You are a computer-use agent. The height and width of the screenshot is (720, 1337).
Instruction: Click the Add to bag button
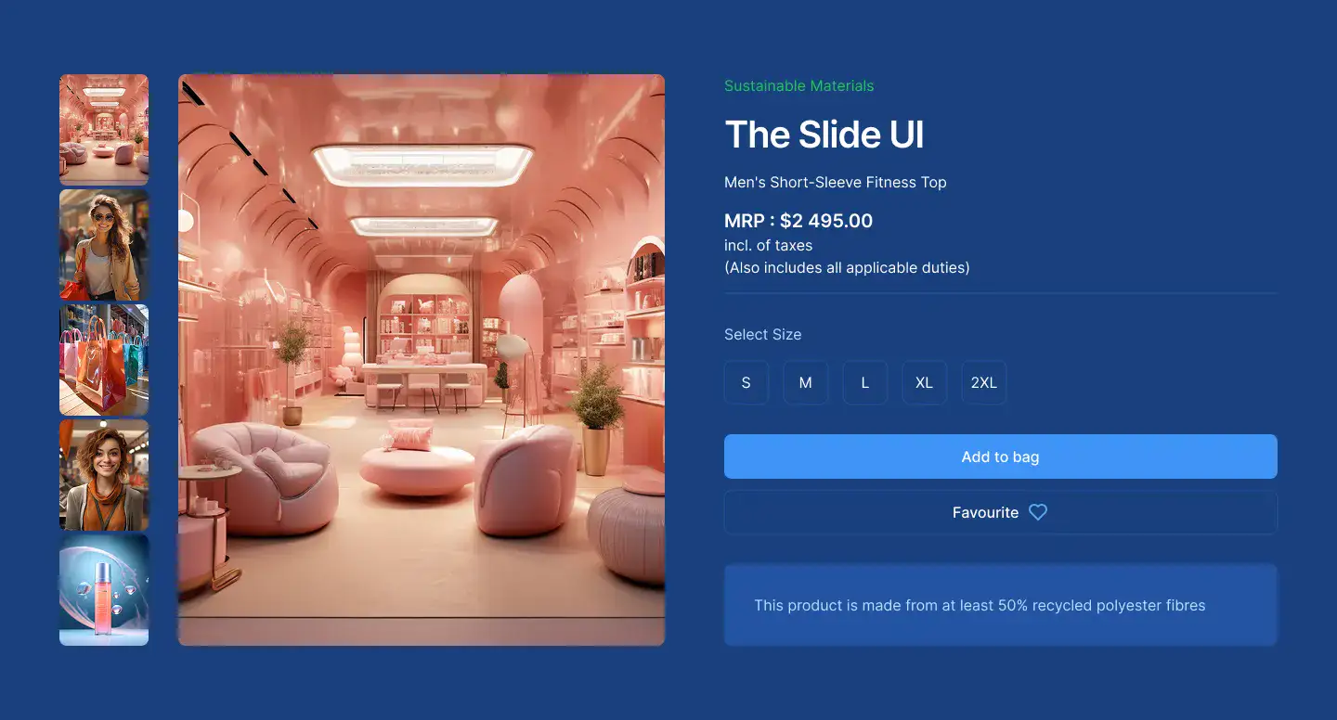click(1001, 456)
